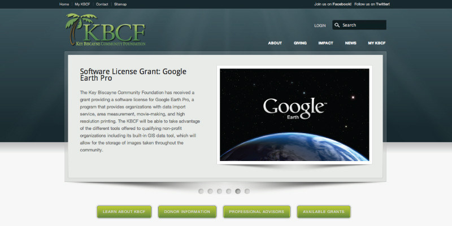Viewport: 452px width, 226px height.
Task: Click the Software License Grant headline
Action: [x=133, y=75]
